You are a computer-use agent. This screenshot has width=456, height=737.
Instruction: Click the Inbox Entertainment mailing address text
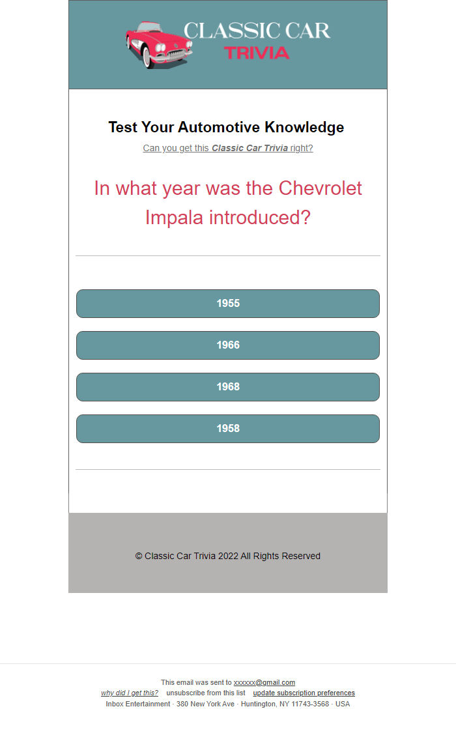coord(227,704)
